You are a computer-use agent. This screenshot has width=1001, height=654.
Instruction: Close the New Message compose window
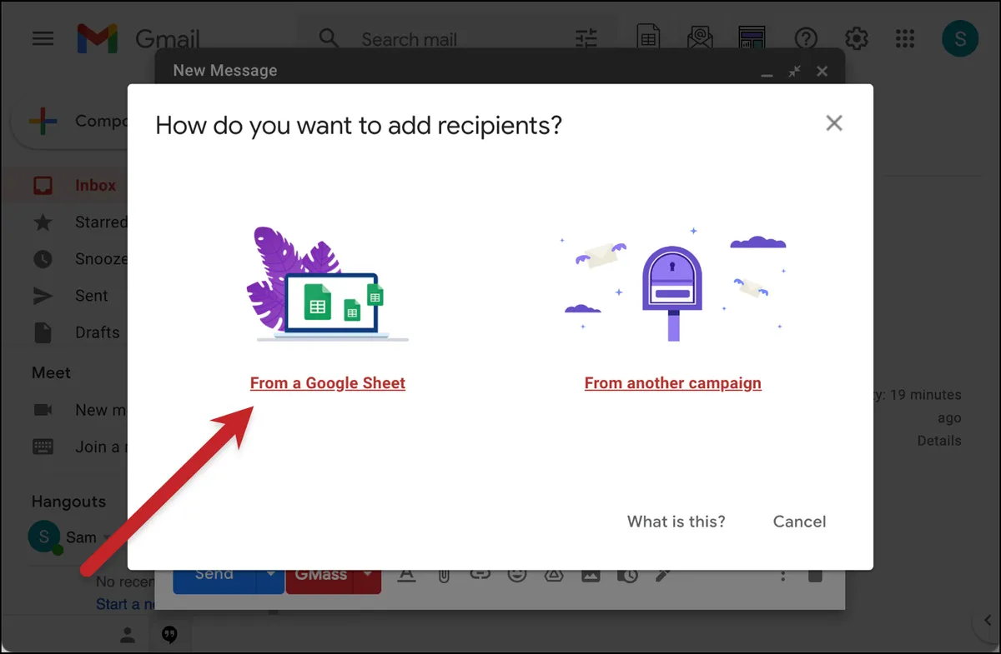point(822,72)
